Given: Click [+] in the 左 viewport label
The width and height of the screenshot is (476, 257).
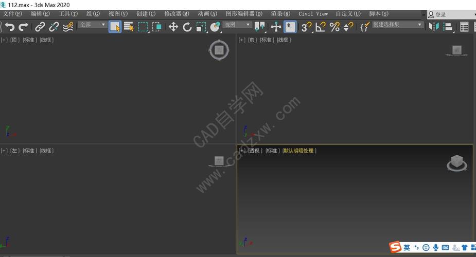Looking at the screenshot, I should (4, 151).
